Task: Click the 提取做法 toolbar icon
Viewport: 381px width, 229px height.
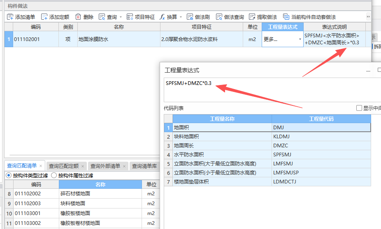Action: [252, 17]
